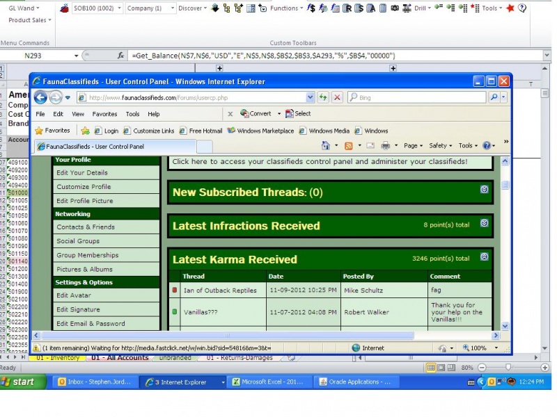Click the RSS feeds icon in IE command bar

pyautogui.click(x=349, y=146)
